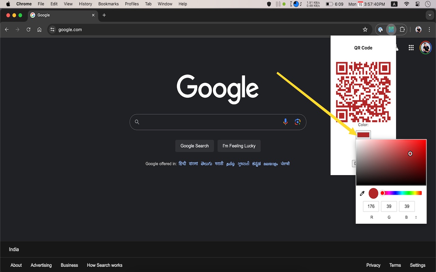
Task: Open the Window menu
Action: click(x=165, y=4)
